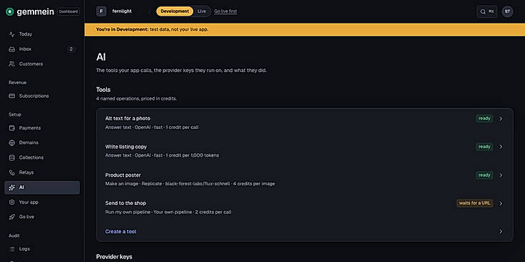Screen dimensions: 525x262
Task: Click the Today activity icon
Action: click(11, 34)
